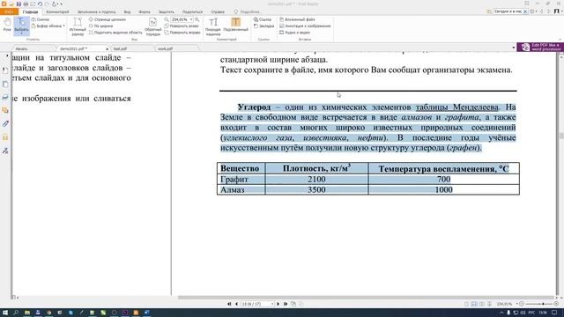Click the Edit PDF like a word processor banner
This screenshot has height=317, width=564.
coord(540,47)
